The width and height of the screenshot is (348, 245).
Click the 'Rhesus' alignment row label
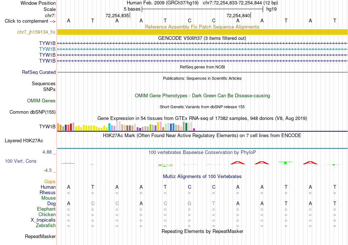(x=48, y=192)
